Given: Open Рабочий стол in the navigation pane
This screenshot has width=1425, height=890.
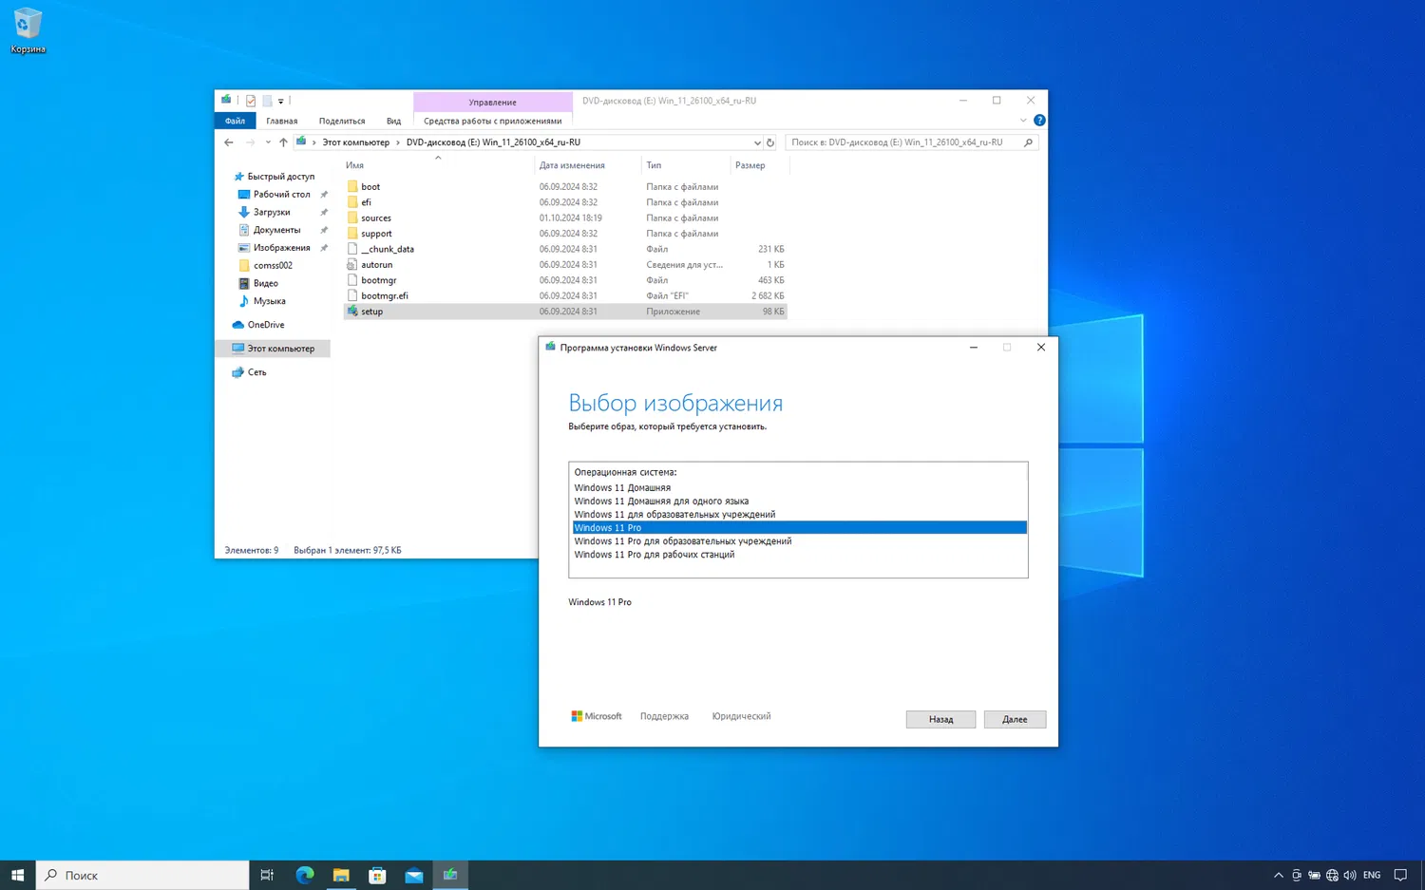Looking at the screenshot, I should [x=281, y=195].
